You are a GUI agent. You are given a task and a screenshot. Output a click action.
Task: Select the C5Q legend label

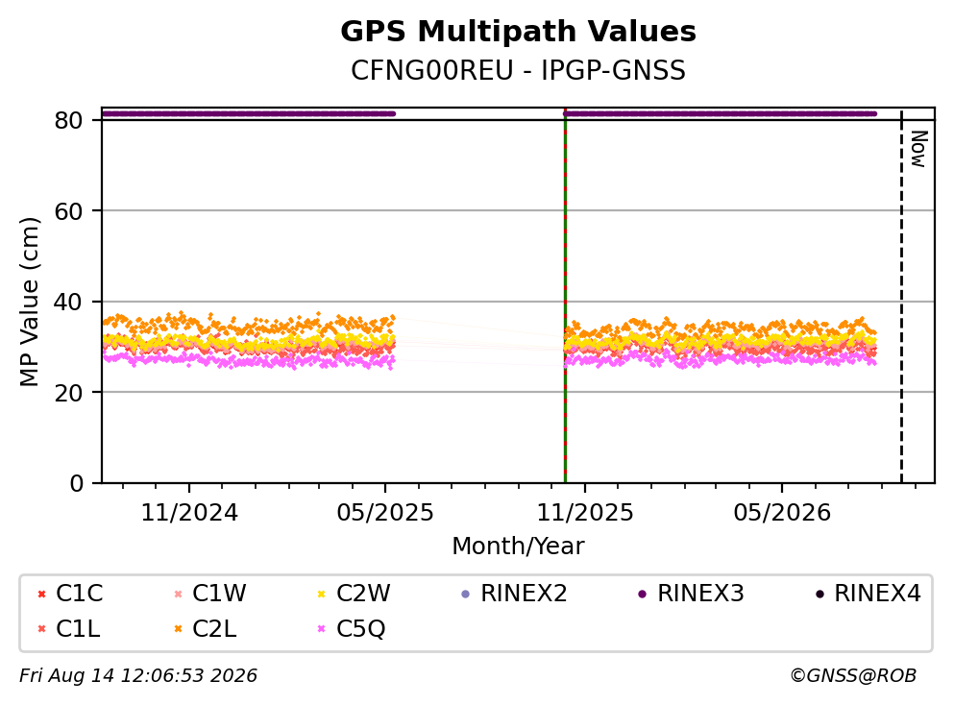click(361, 629)
